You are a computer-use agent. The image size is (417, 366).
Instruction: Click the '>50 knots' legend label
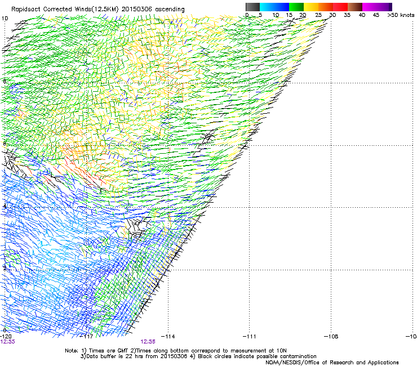401,15
